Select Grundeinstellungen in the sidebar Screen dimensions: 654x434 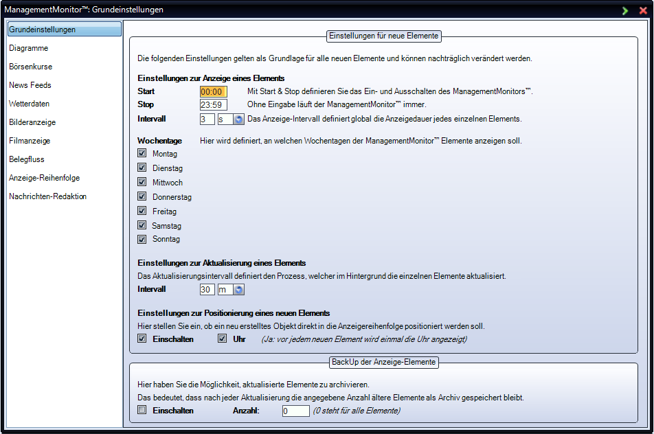pyautogui.click(x=65, y=29)
